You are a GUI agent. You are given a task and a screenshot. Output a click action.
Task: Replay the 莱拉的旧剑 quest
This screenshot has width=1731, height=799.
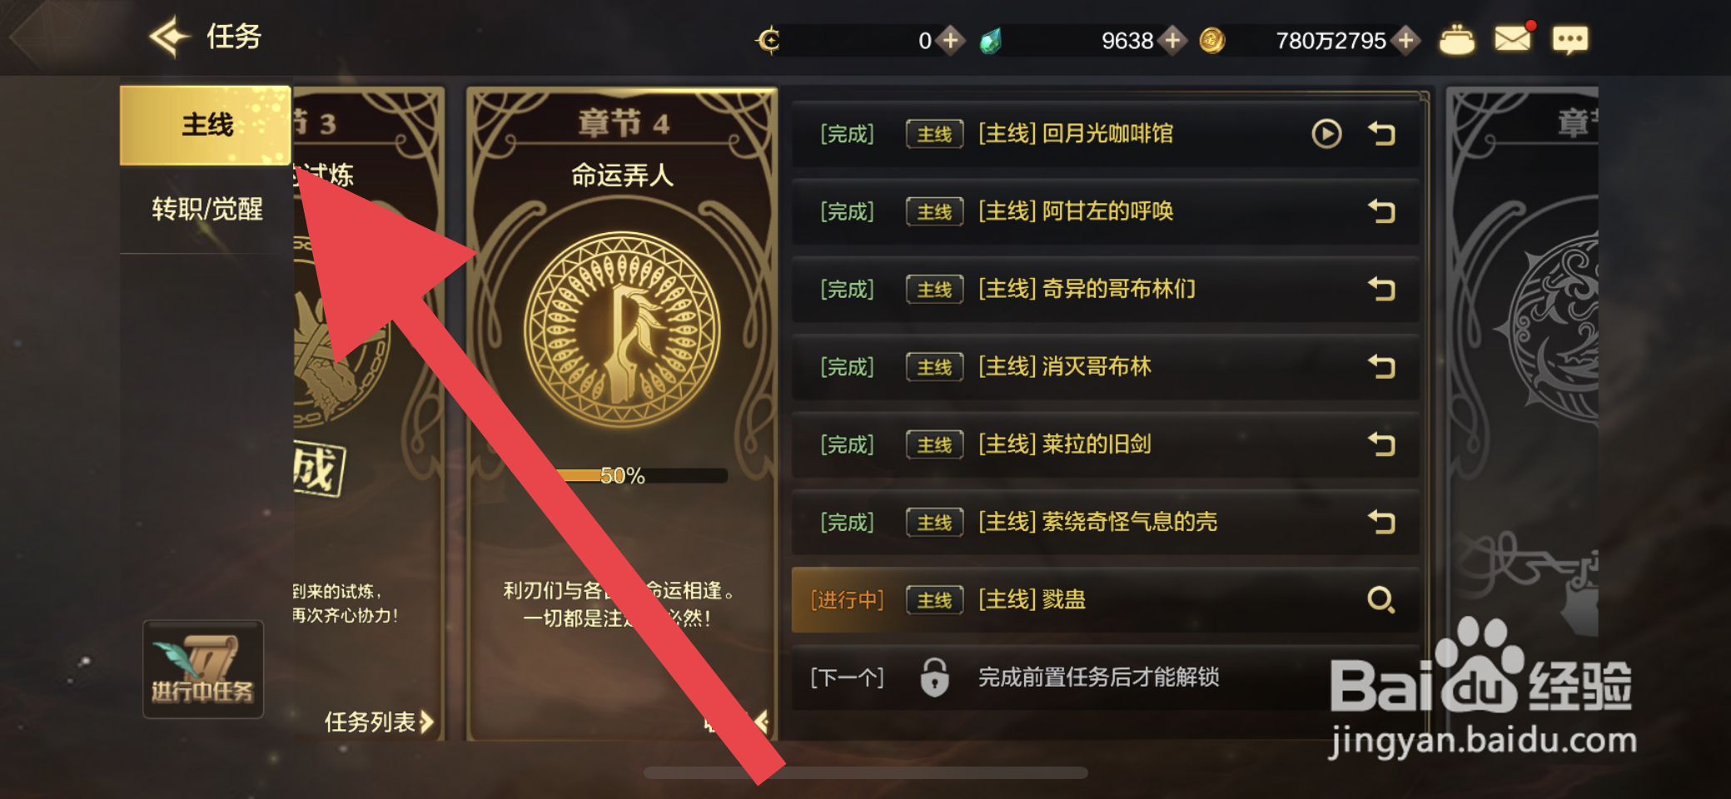point(1382,444)
